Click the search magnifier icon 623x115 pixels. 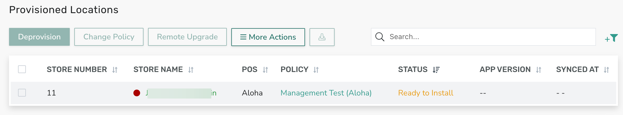(380, 37)
